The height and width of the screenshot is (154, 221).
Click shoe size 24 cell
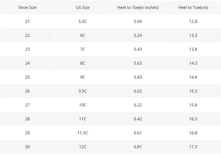(28, 63)
